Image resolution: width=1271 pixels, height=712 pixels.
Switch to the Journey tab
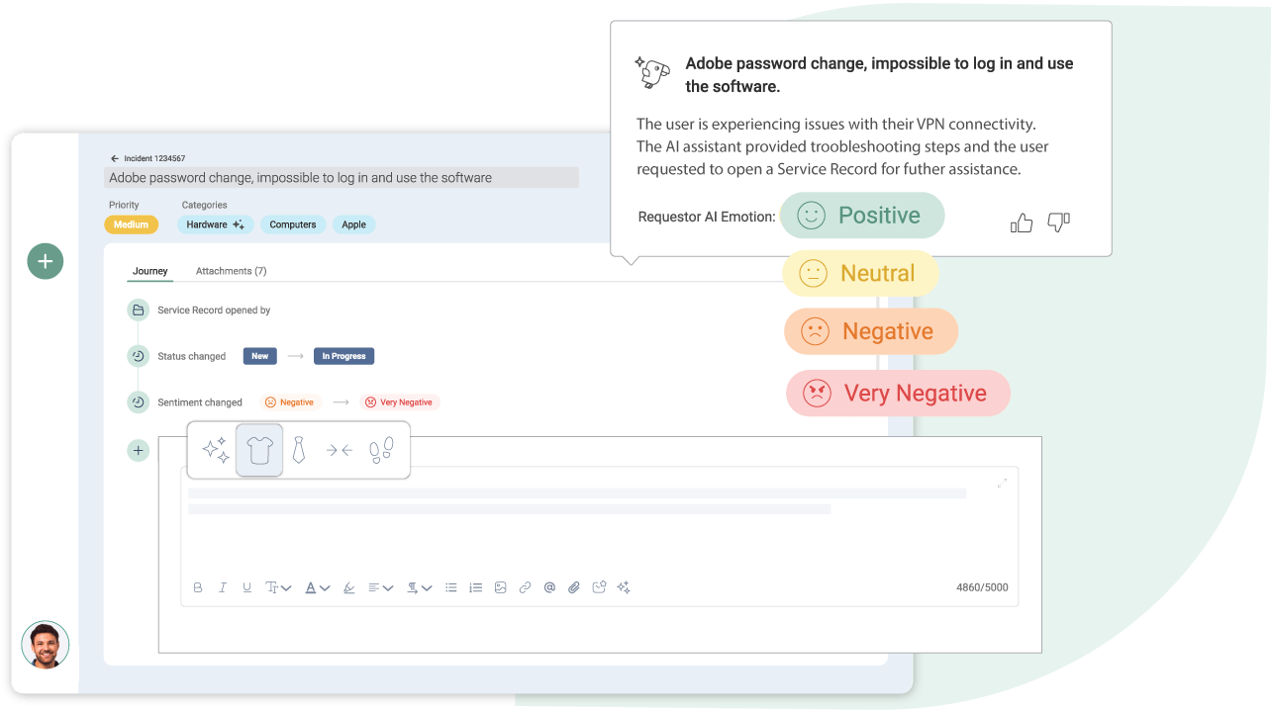pyautogui.click(x=150, y=271)
